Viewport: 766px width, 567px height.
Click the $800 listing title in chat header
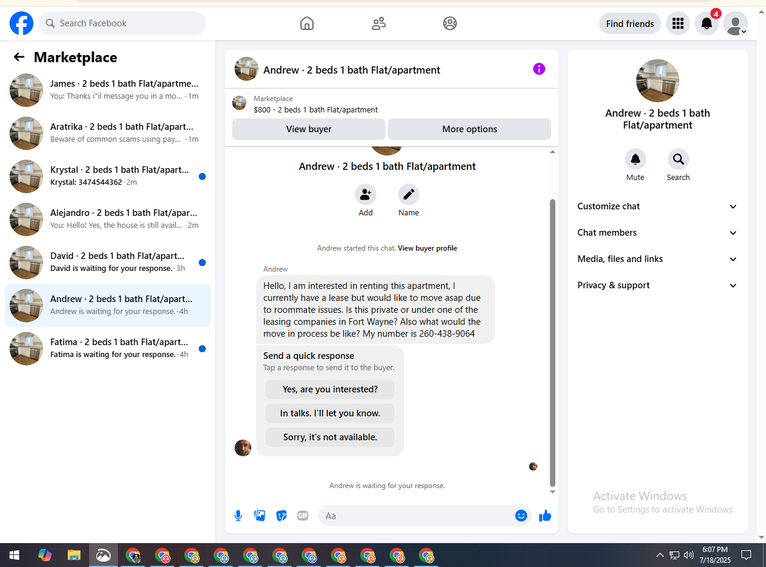316,110
